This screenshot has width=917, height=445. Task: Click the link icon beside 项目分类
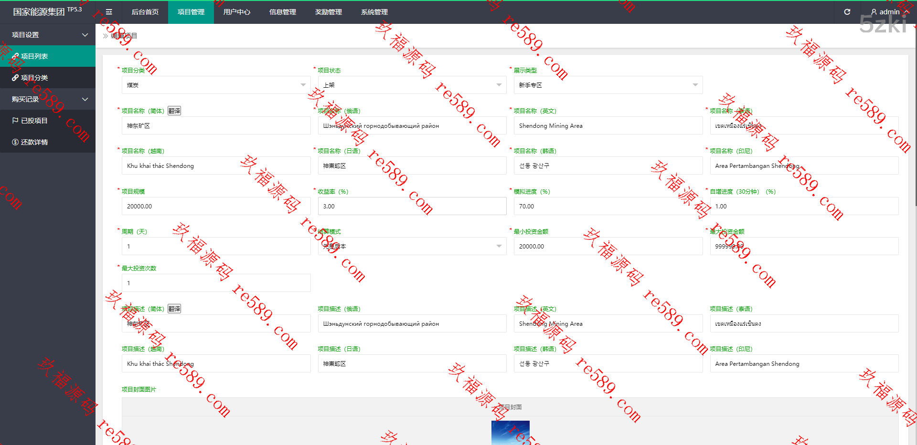15,78
